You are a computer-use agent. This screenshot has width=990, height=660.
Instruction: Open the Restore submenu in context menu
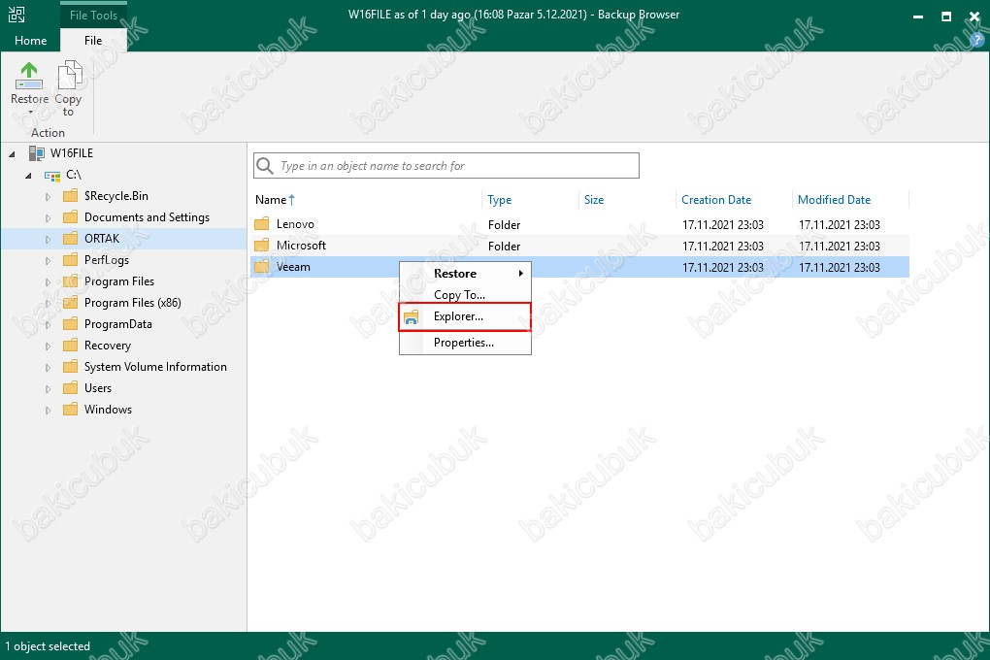click(465, 274)
